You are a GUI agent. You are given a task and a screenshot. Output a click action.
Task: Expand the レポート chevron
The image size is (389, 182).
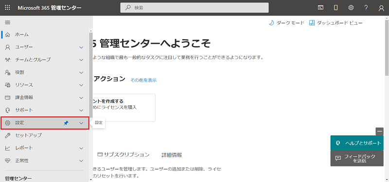pos(81,148)
